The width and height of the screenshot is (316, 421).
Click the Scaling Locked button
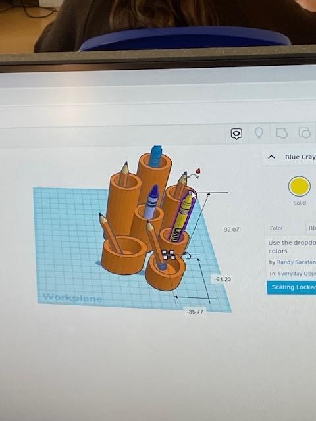pyautogui.click(x=292, y=287)
